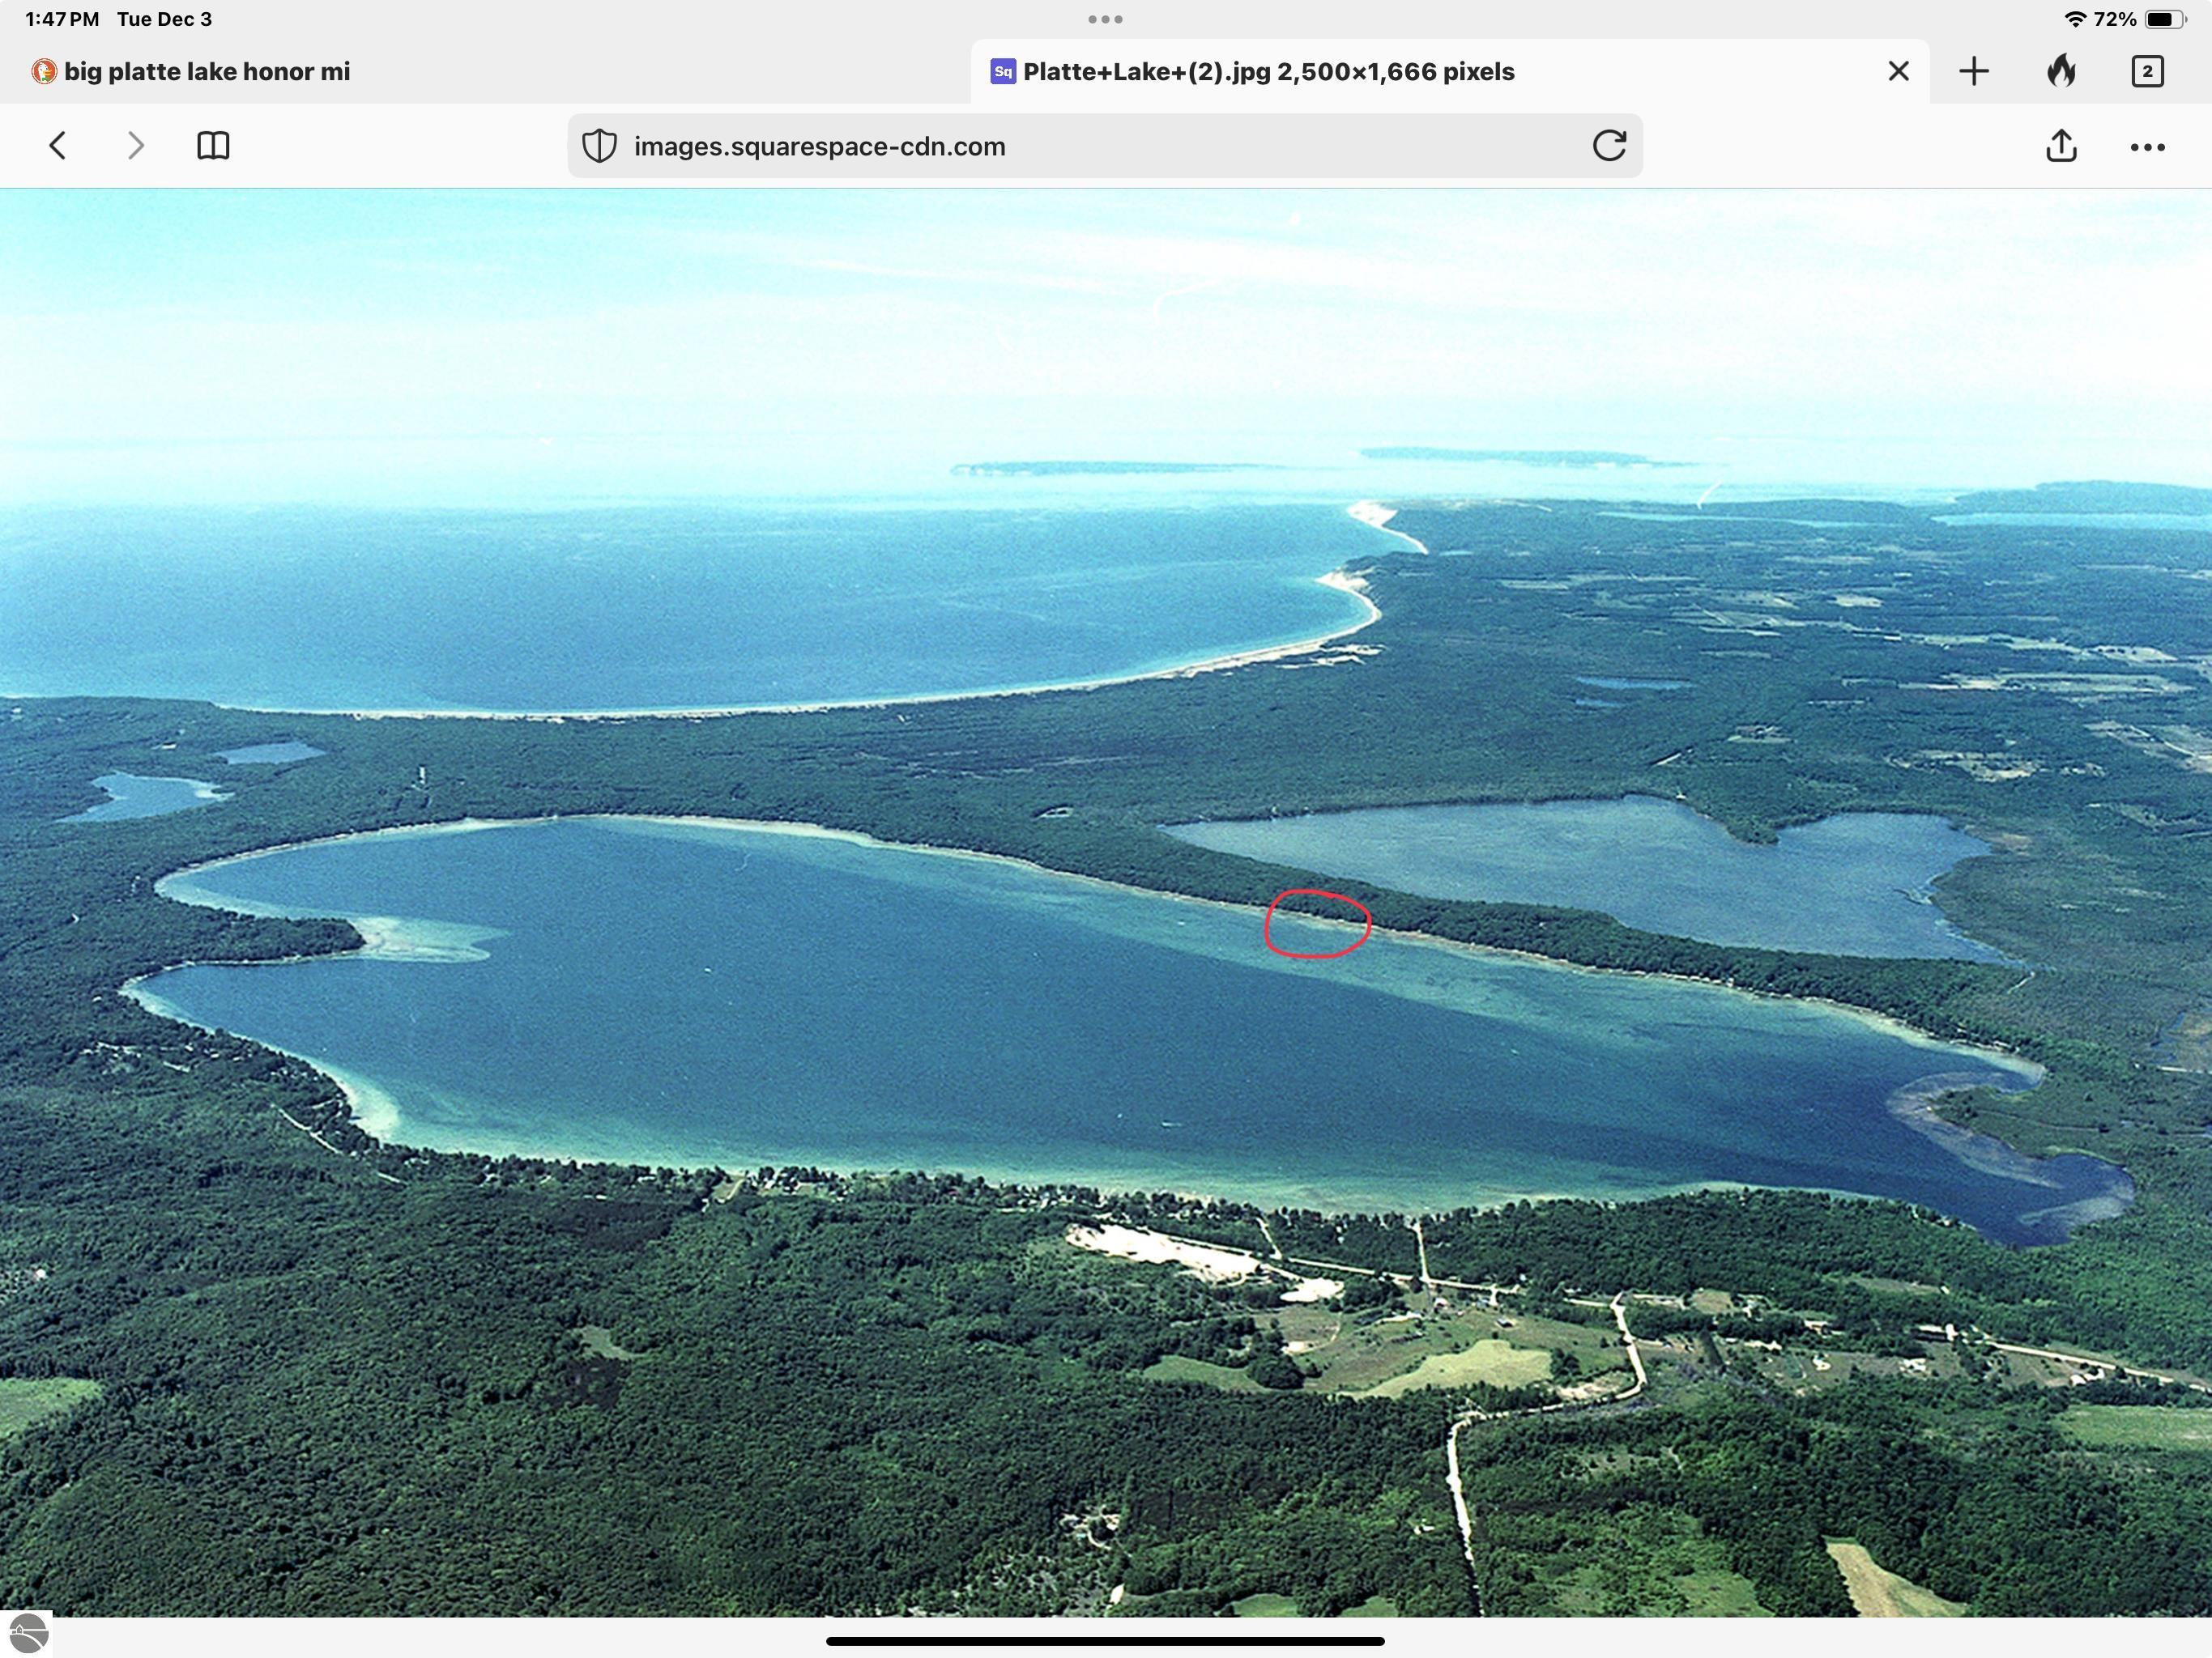The width and height of the screenshot is (2212, 1658).
Task: Click the forward navigation arrow
Action: [x=135, y=146]
